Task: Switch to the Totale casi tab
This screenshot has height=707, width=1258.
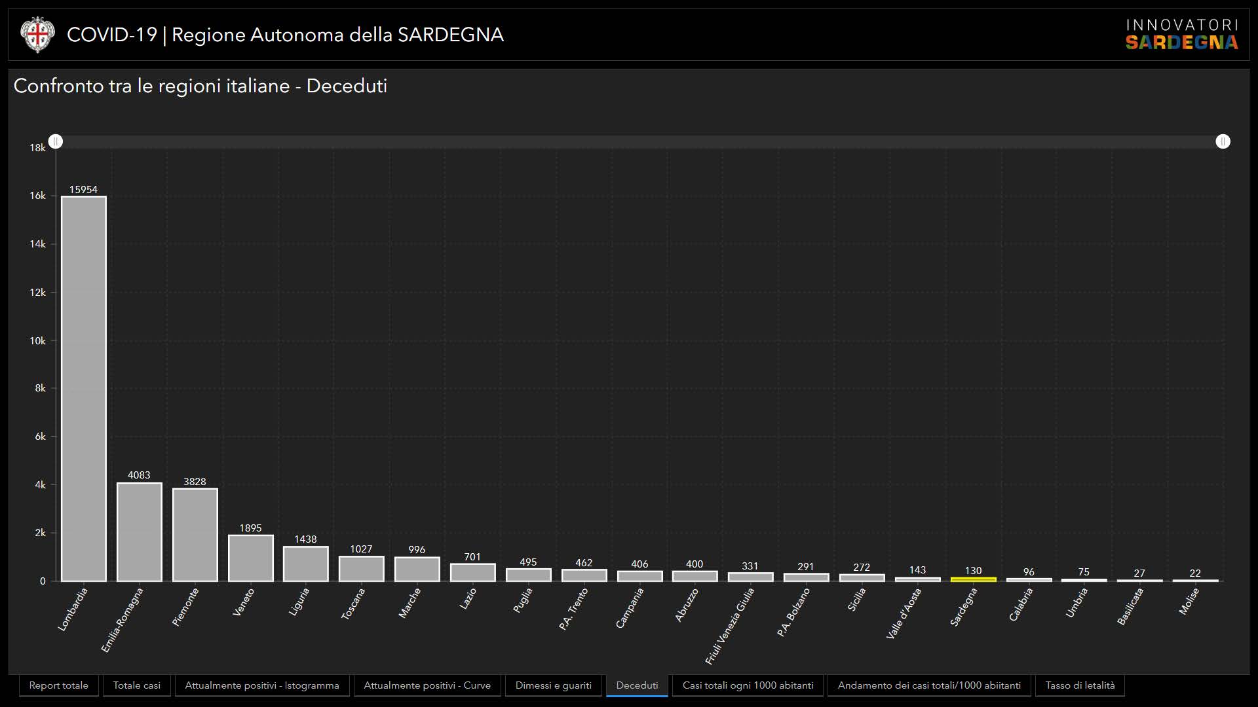Action: (x=136, y=685)
